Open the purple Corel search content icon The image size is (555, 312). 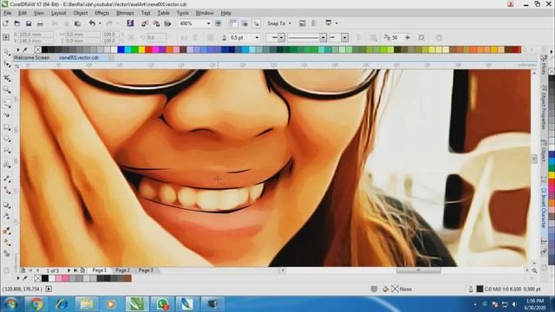pyautogui.click(x=130, y=23)
